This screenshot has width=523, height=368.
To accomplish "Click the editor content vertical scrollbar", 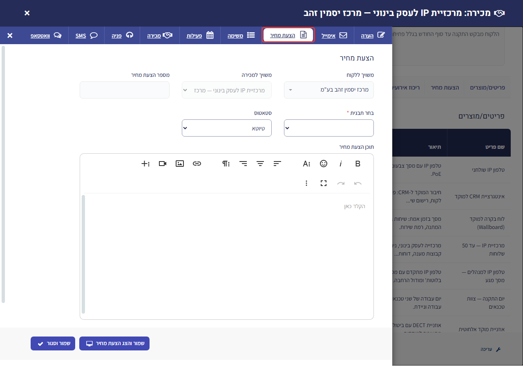I will tap(83, 254).
